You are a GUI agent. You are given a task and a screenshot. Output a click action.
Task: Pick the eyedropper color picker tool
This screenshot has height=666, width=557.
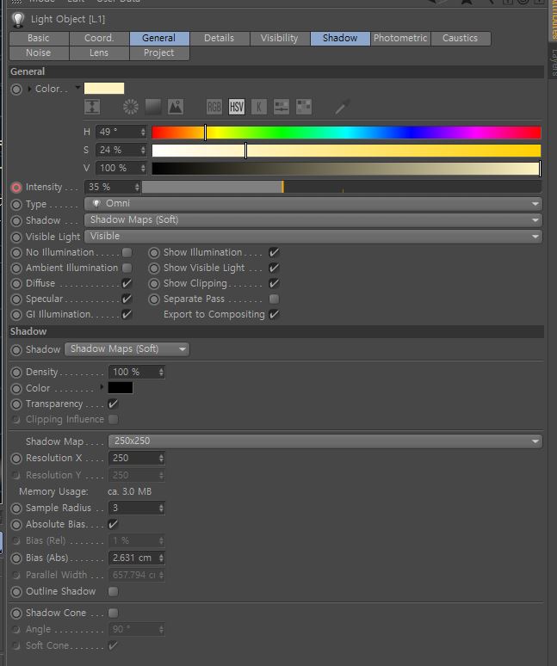point(342,107)
